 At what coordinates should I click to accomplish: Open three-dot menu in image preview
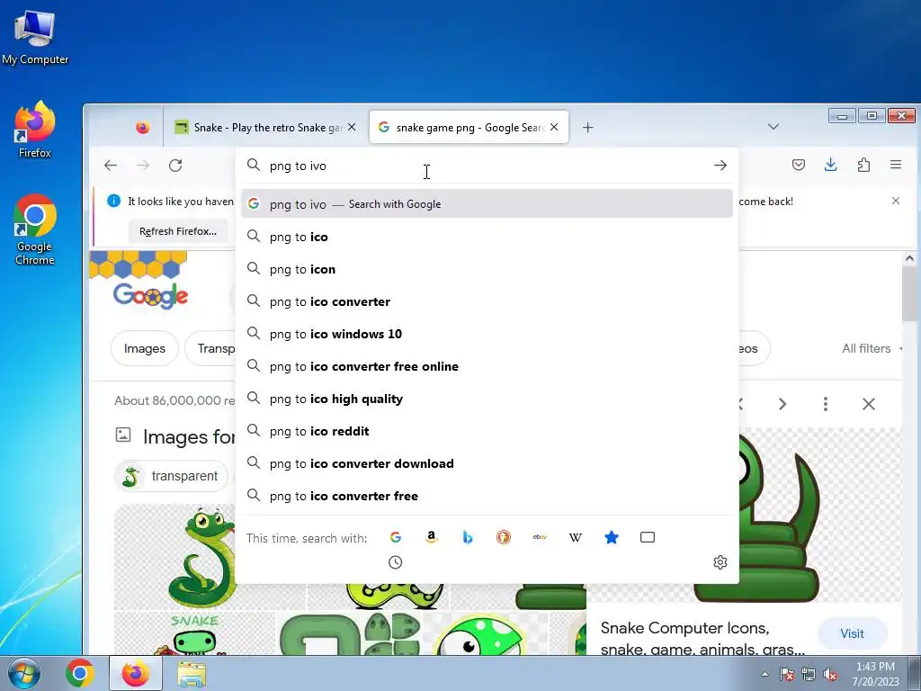[x=826, y=404]
